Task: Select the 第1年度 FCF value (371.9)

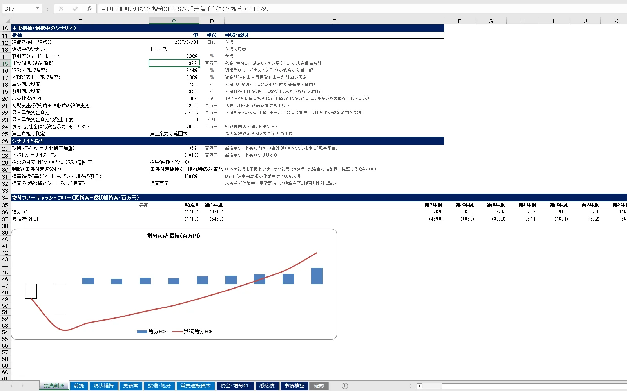Action: [212, 212]
